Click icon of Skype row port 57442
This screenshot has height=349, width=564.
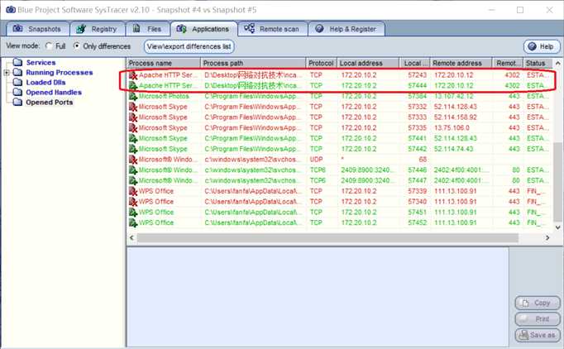pos(133,149)
